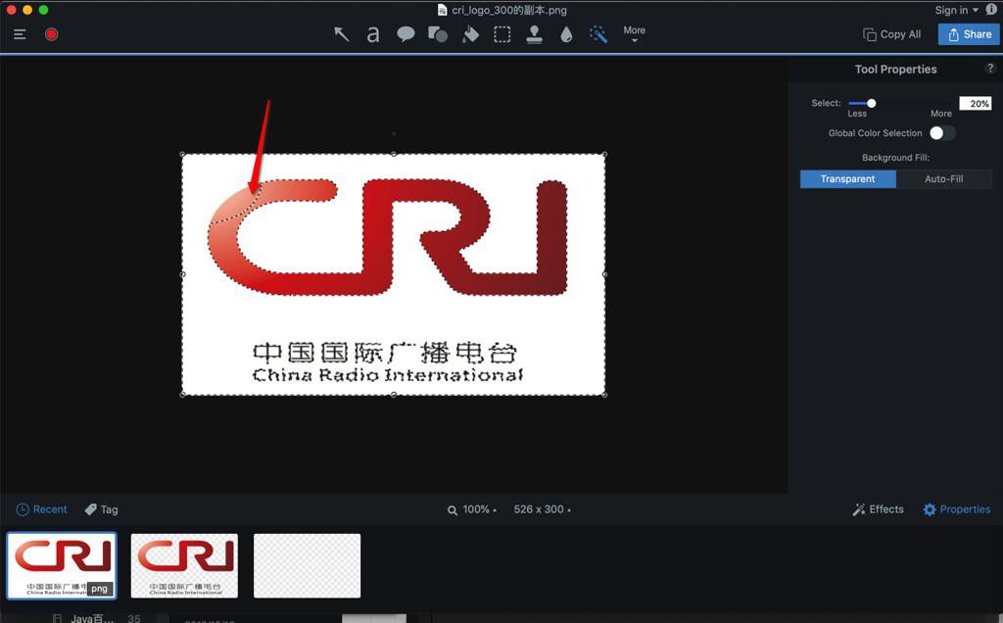
Task: Click the title cri_logo_300的副本.png
Action: [x=509, y=10]
